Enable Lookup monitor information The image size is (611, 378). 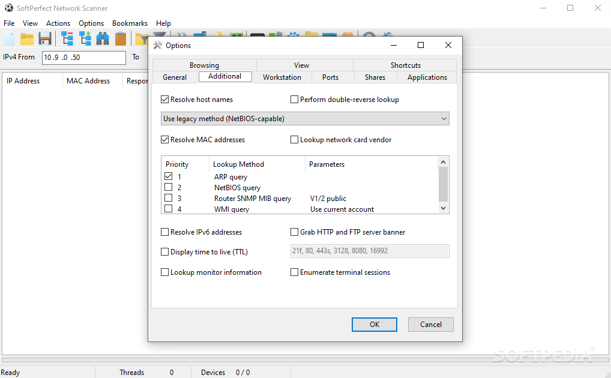point(165,272)
